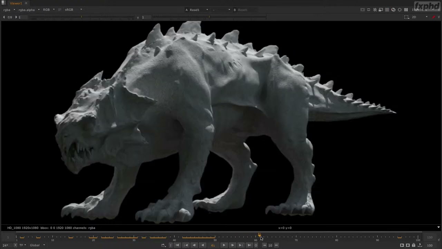Click the 24 fps value field
442x249 pixels.
click(x=7, y=245)
